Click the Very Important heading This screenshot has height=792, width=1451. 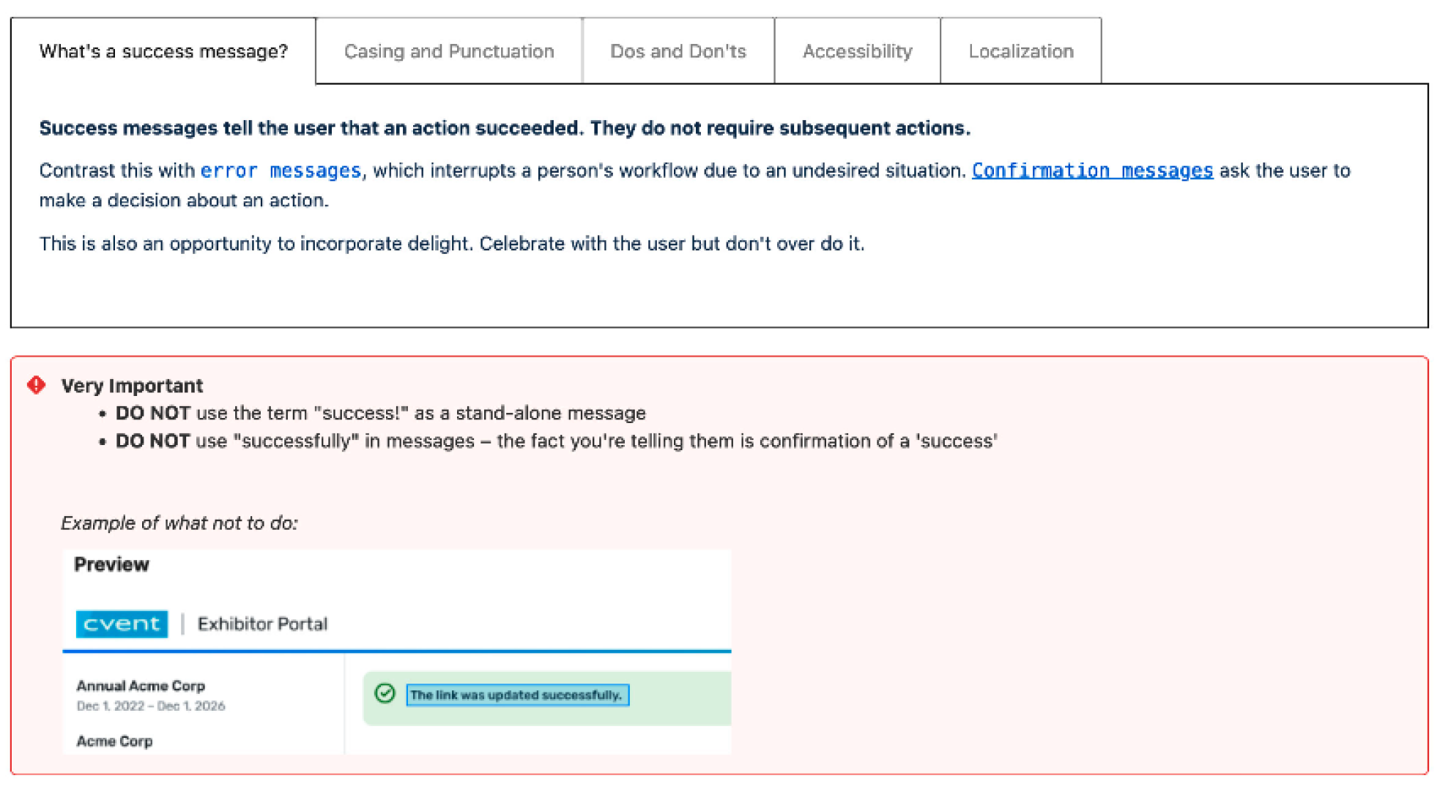point(132,386)
